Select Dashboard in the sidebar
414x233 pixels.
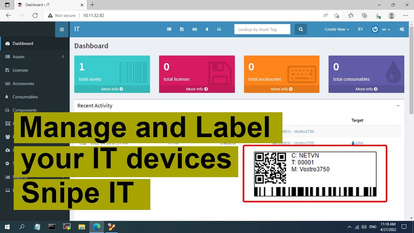point(35,43)
